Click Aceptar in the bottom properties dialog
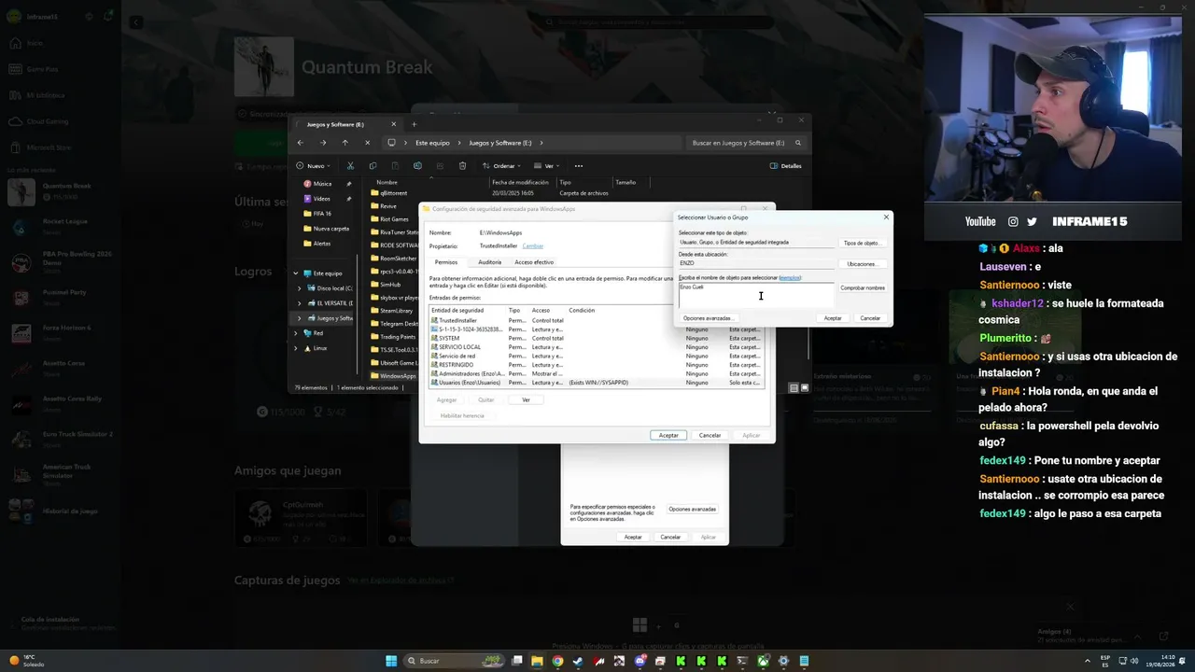1195x672 pixels. click(633, 537)
